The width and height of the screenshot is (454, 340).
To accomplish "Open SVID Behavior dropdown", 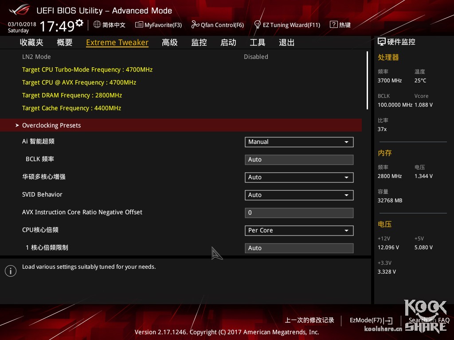I will coord(299,195).
